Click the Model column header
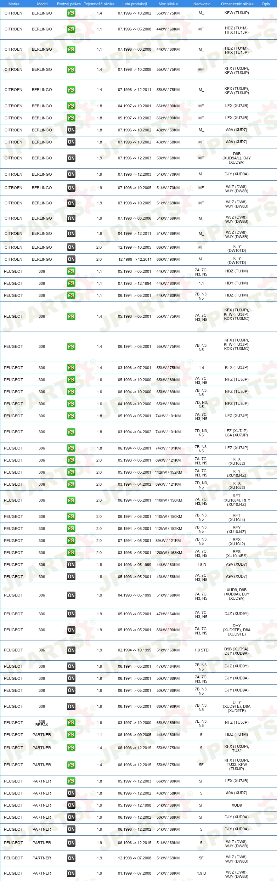The height and width of the screenshot is (881, 277). tap(42, 4)
